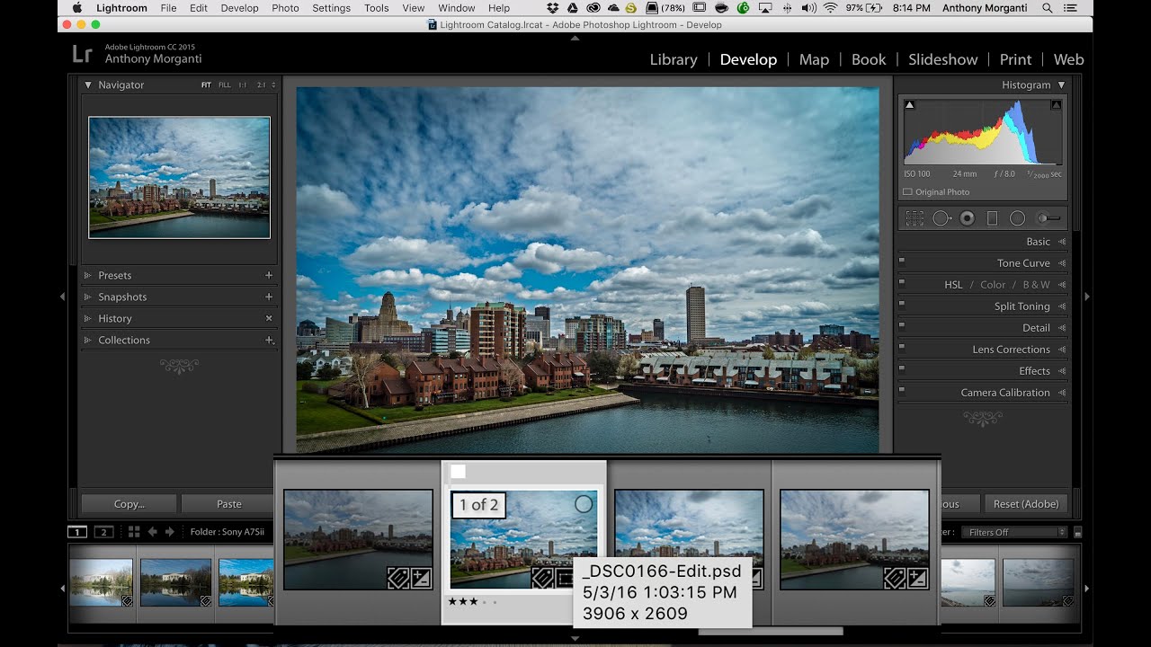
Task: Add a new collection with plus icon
Action: pyautogui.click(x=269, y=340)
